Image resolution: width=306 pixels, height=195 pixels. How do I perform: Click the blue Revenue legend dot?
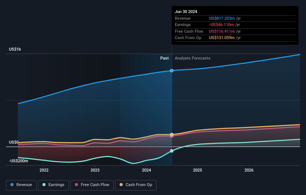pos(12,185)
